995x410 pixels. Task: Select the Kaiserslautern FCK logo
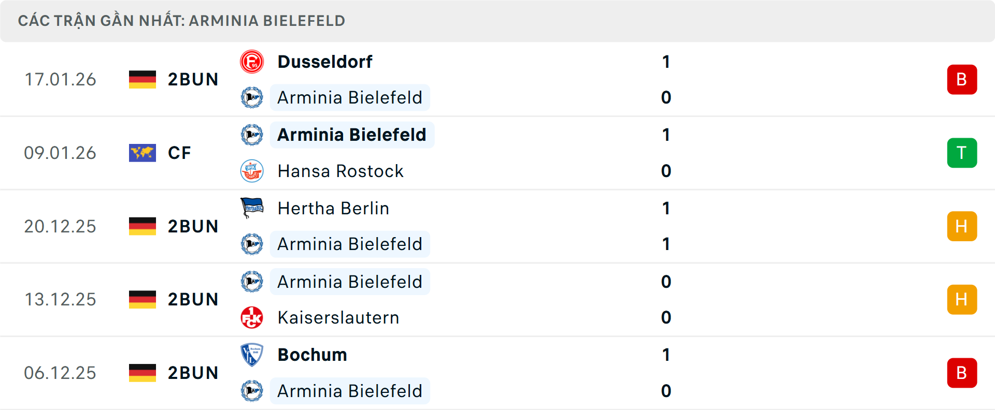coord(252,317)
